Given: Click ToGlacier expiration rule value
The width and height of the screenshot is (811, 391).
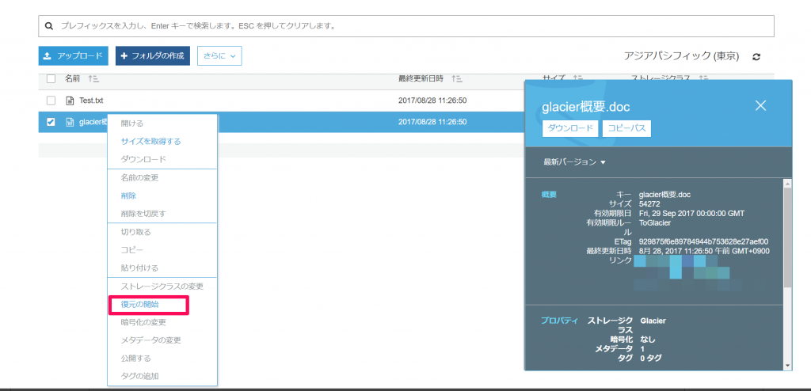Looking at the screenshot, I should 655,223.
